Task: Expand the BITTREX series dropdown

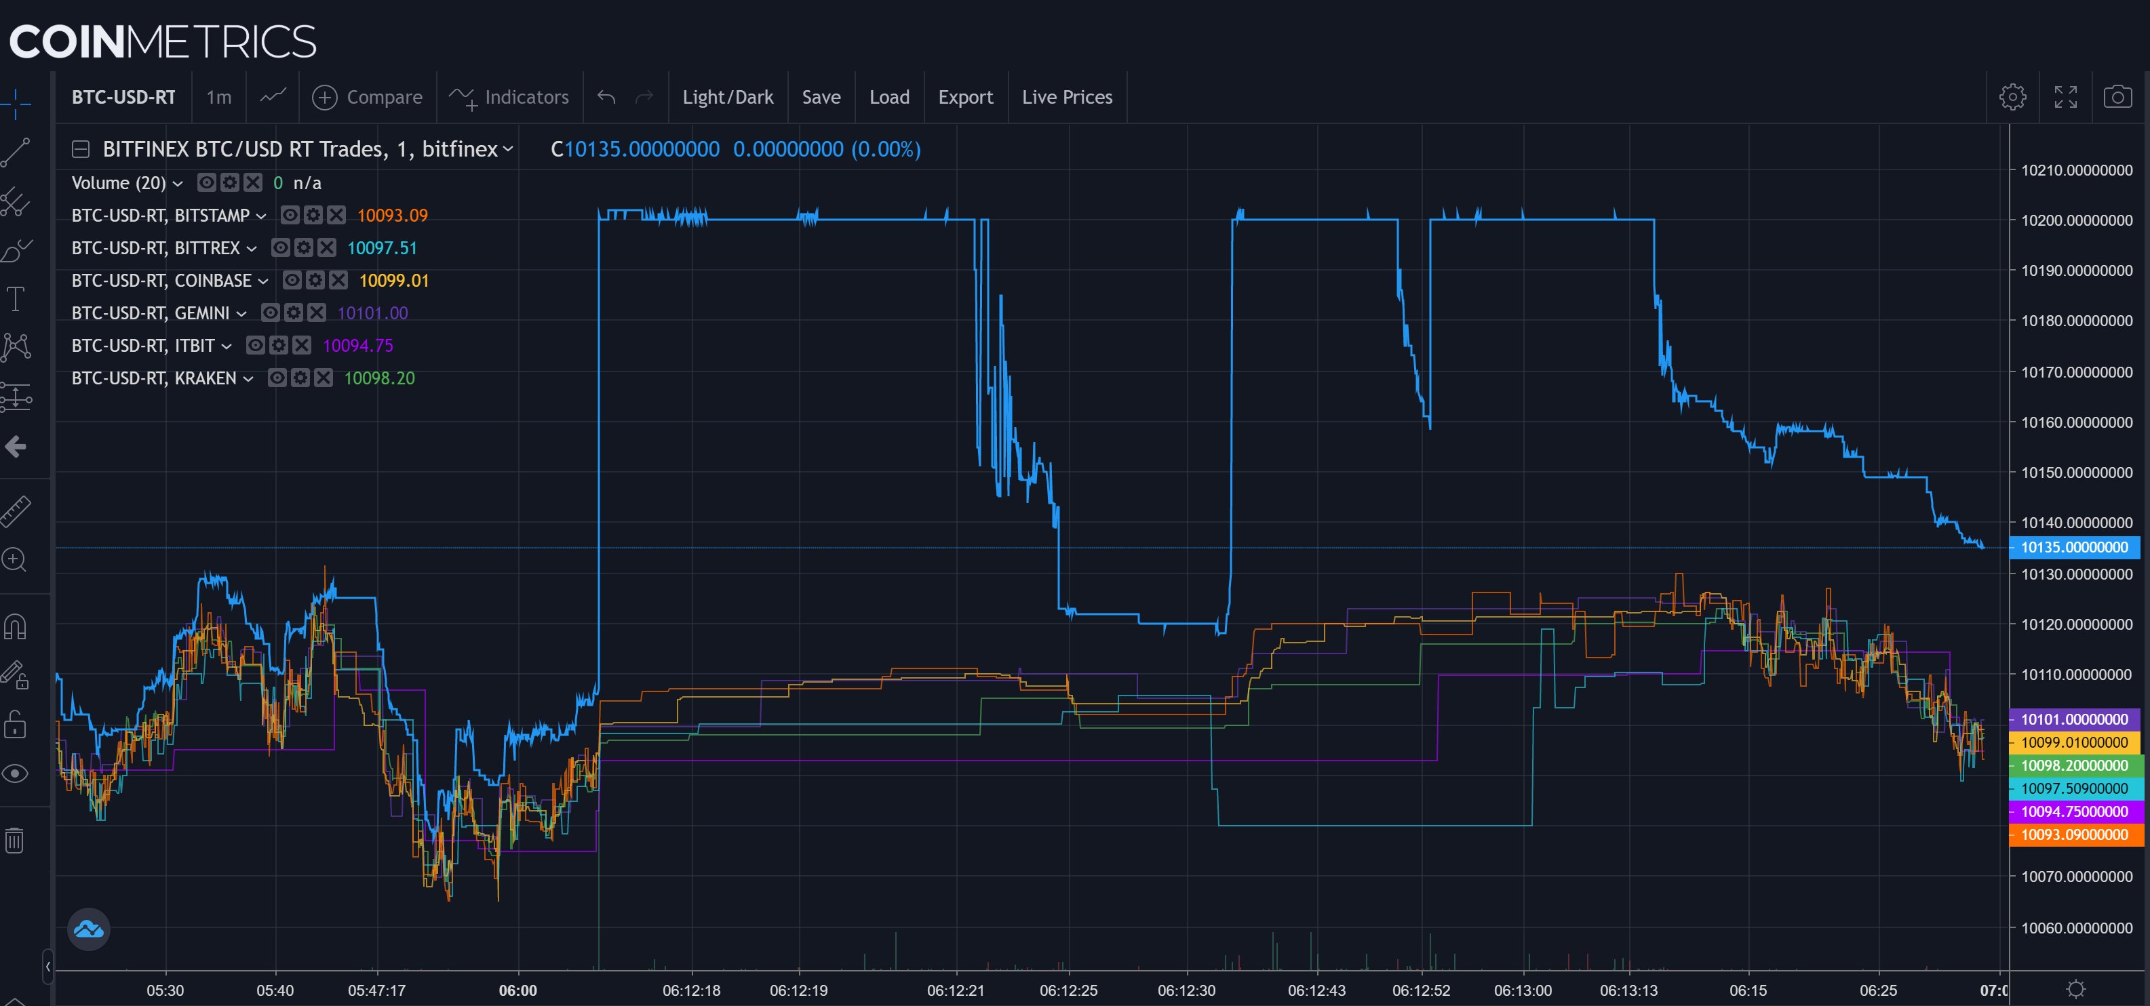Action: click(251, 249)
